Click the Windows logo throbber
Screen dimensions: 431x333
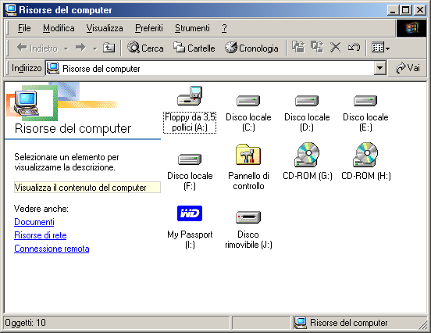[411, 28]
